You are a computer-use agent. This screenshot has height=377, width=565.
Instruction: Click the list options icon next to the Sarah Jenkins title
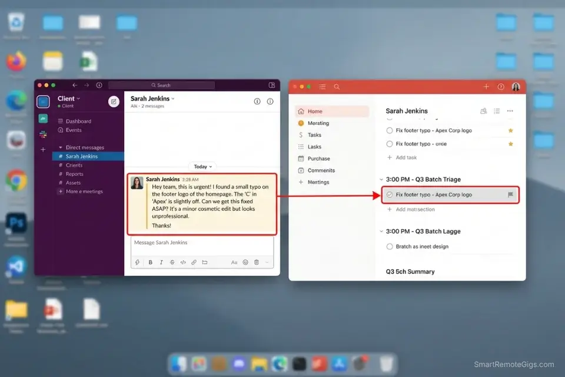497,111
